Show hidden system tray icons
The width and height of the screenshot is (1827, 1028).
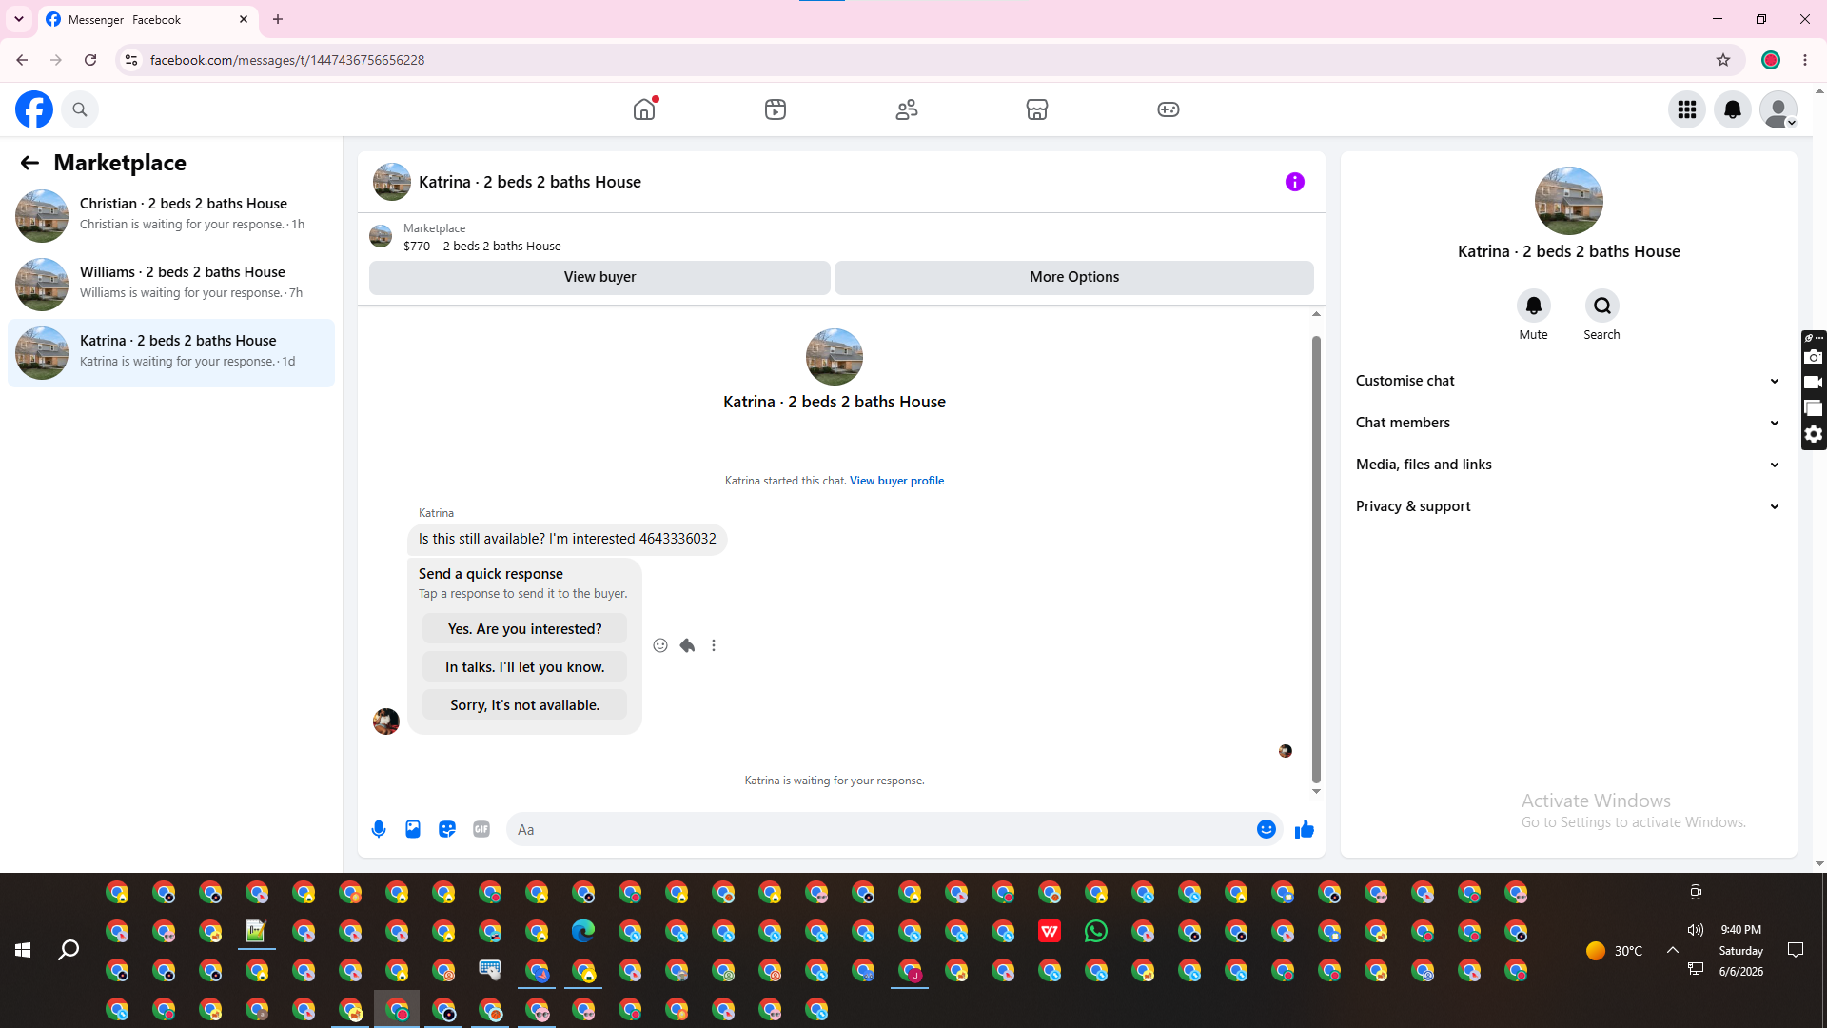point(1672,950)
